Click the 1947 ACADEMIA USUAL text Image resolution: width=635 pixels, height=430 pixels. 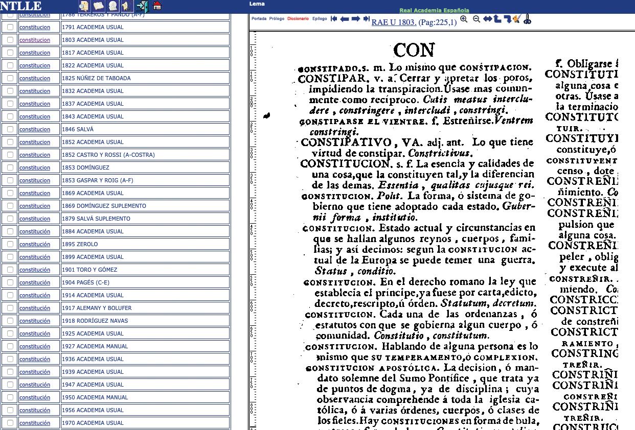pos(93,385)
